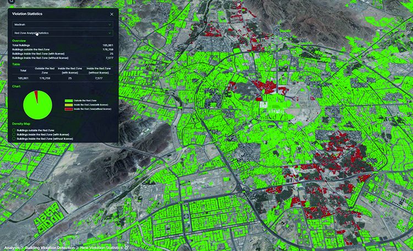Click Inside the Red Zone(without license) legend label

93,109
